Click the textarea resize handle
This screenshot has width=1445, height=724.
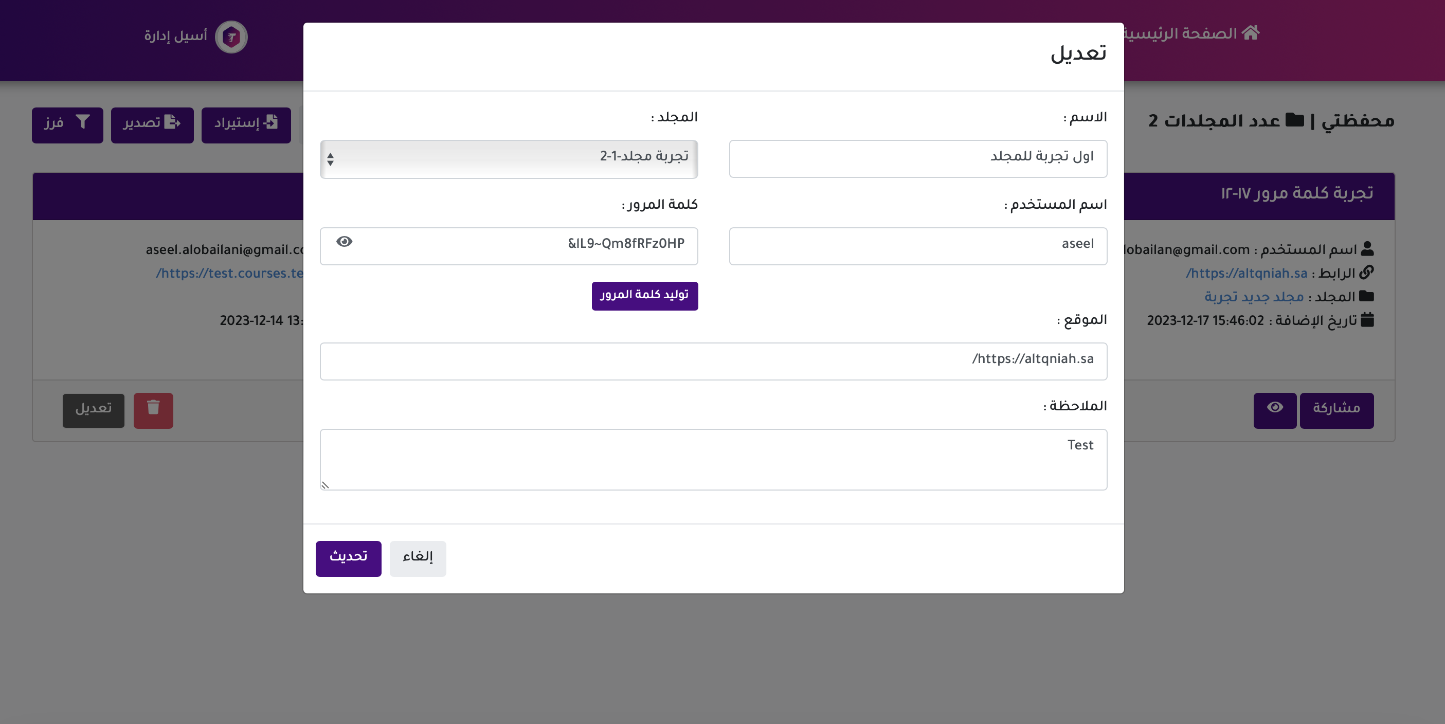(x=325, y=484)
